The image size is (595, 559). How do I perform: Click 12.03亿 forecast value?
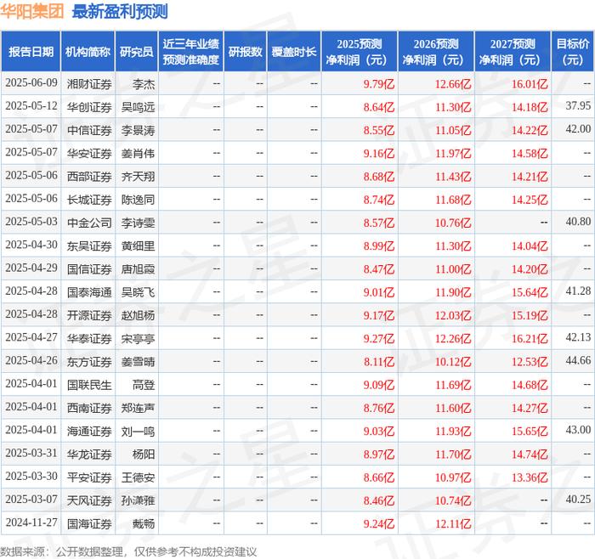tap(453, 315)
